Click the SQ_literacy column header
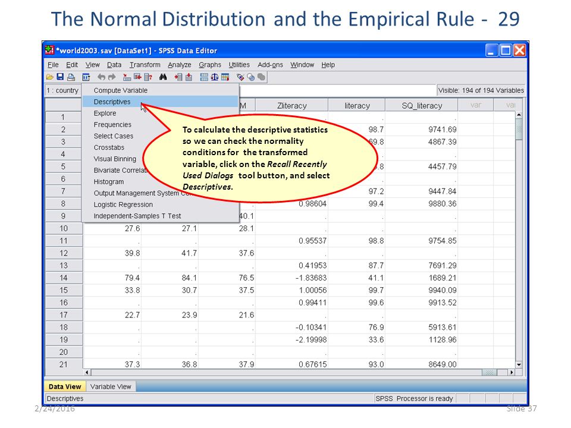Screen dimensions: 571x428 (422, 106)
